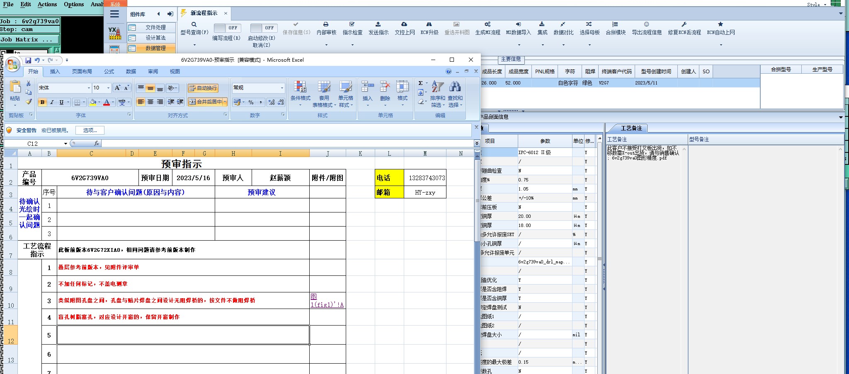Click 型号查询(F) search icon
This screenshot has width=849, height=374.
click(x=194, y=24)
